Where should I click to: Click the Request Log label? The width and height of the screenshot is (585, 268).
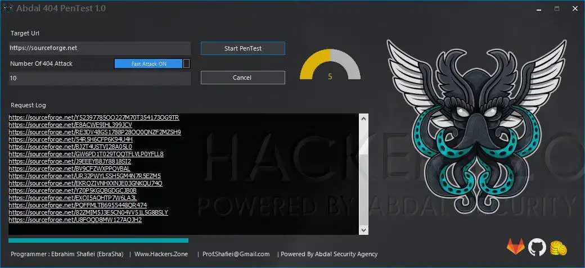click(28, 105)
